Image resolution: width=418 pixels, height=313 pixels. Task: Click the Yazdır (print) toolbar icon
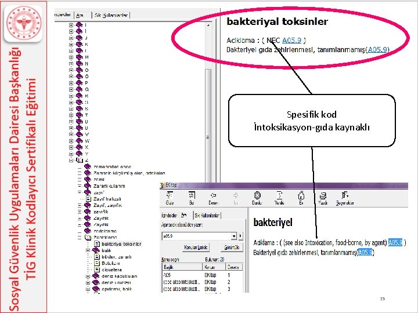(323, 196)
